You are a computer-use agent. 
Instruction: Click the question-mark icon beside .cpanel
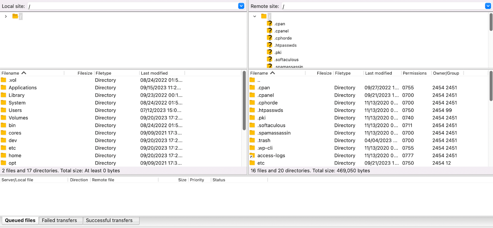click(270, 31)
